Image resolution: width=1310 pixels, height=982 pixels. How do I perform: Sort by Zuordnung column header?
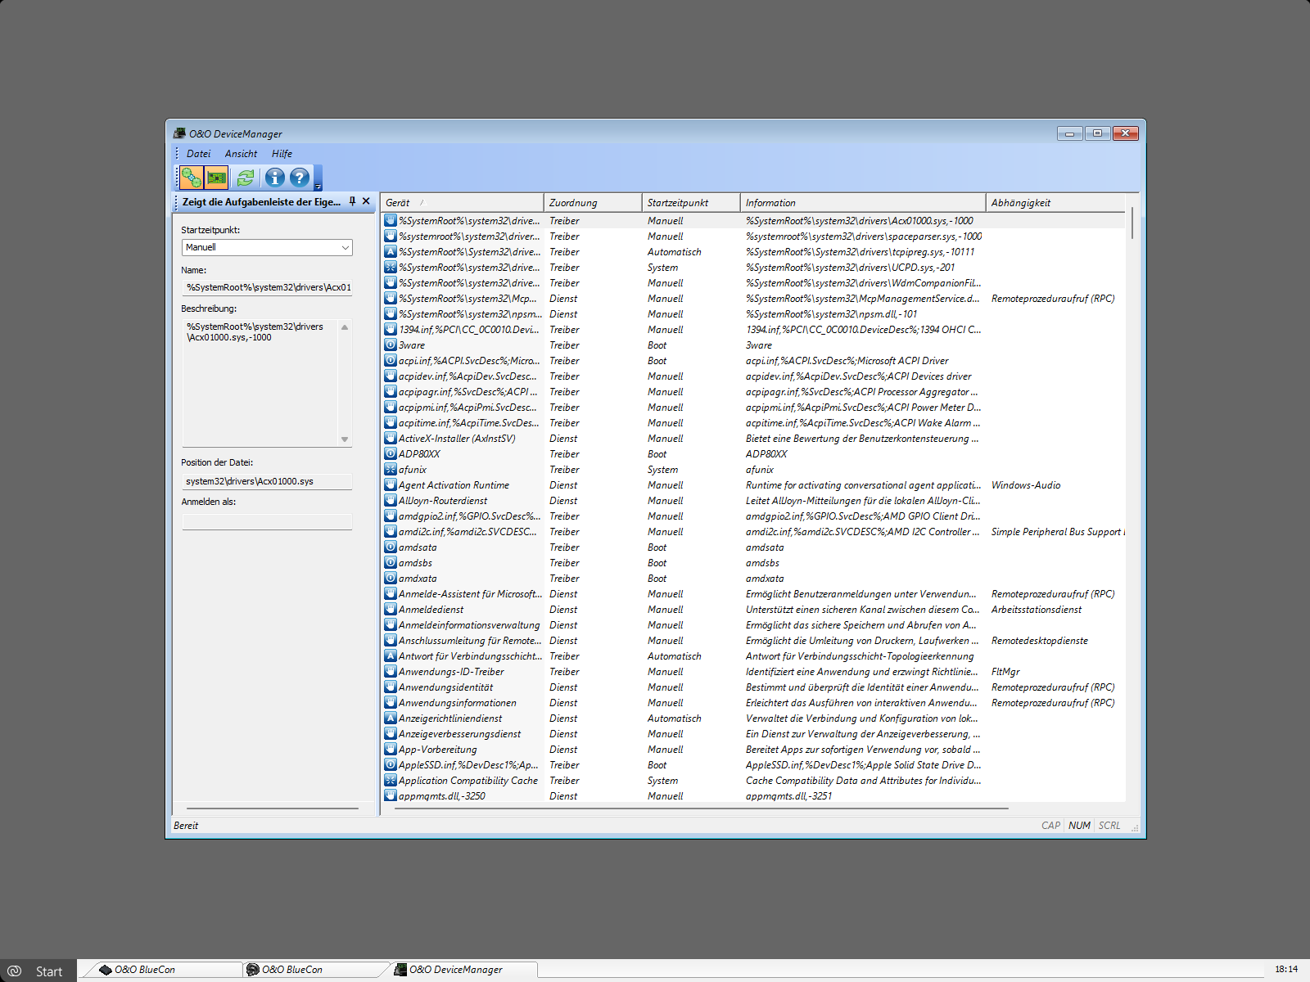click(x=593, y=203)
